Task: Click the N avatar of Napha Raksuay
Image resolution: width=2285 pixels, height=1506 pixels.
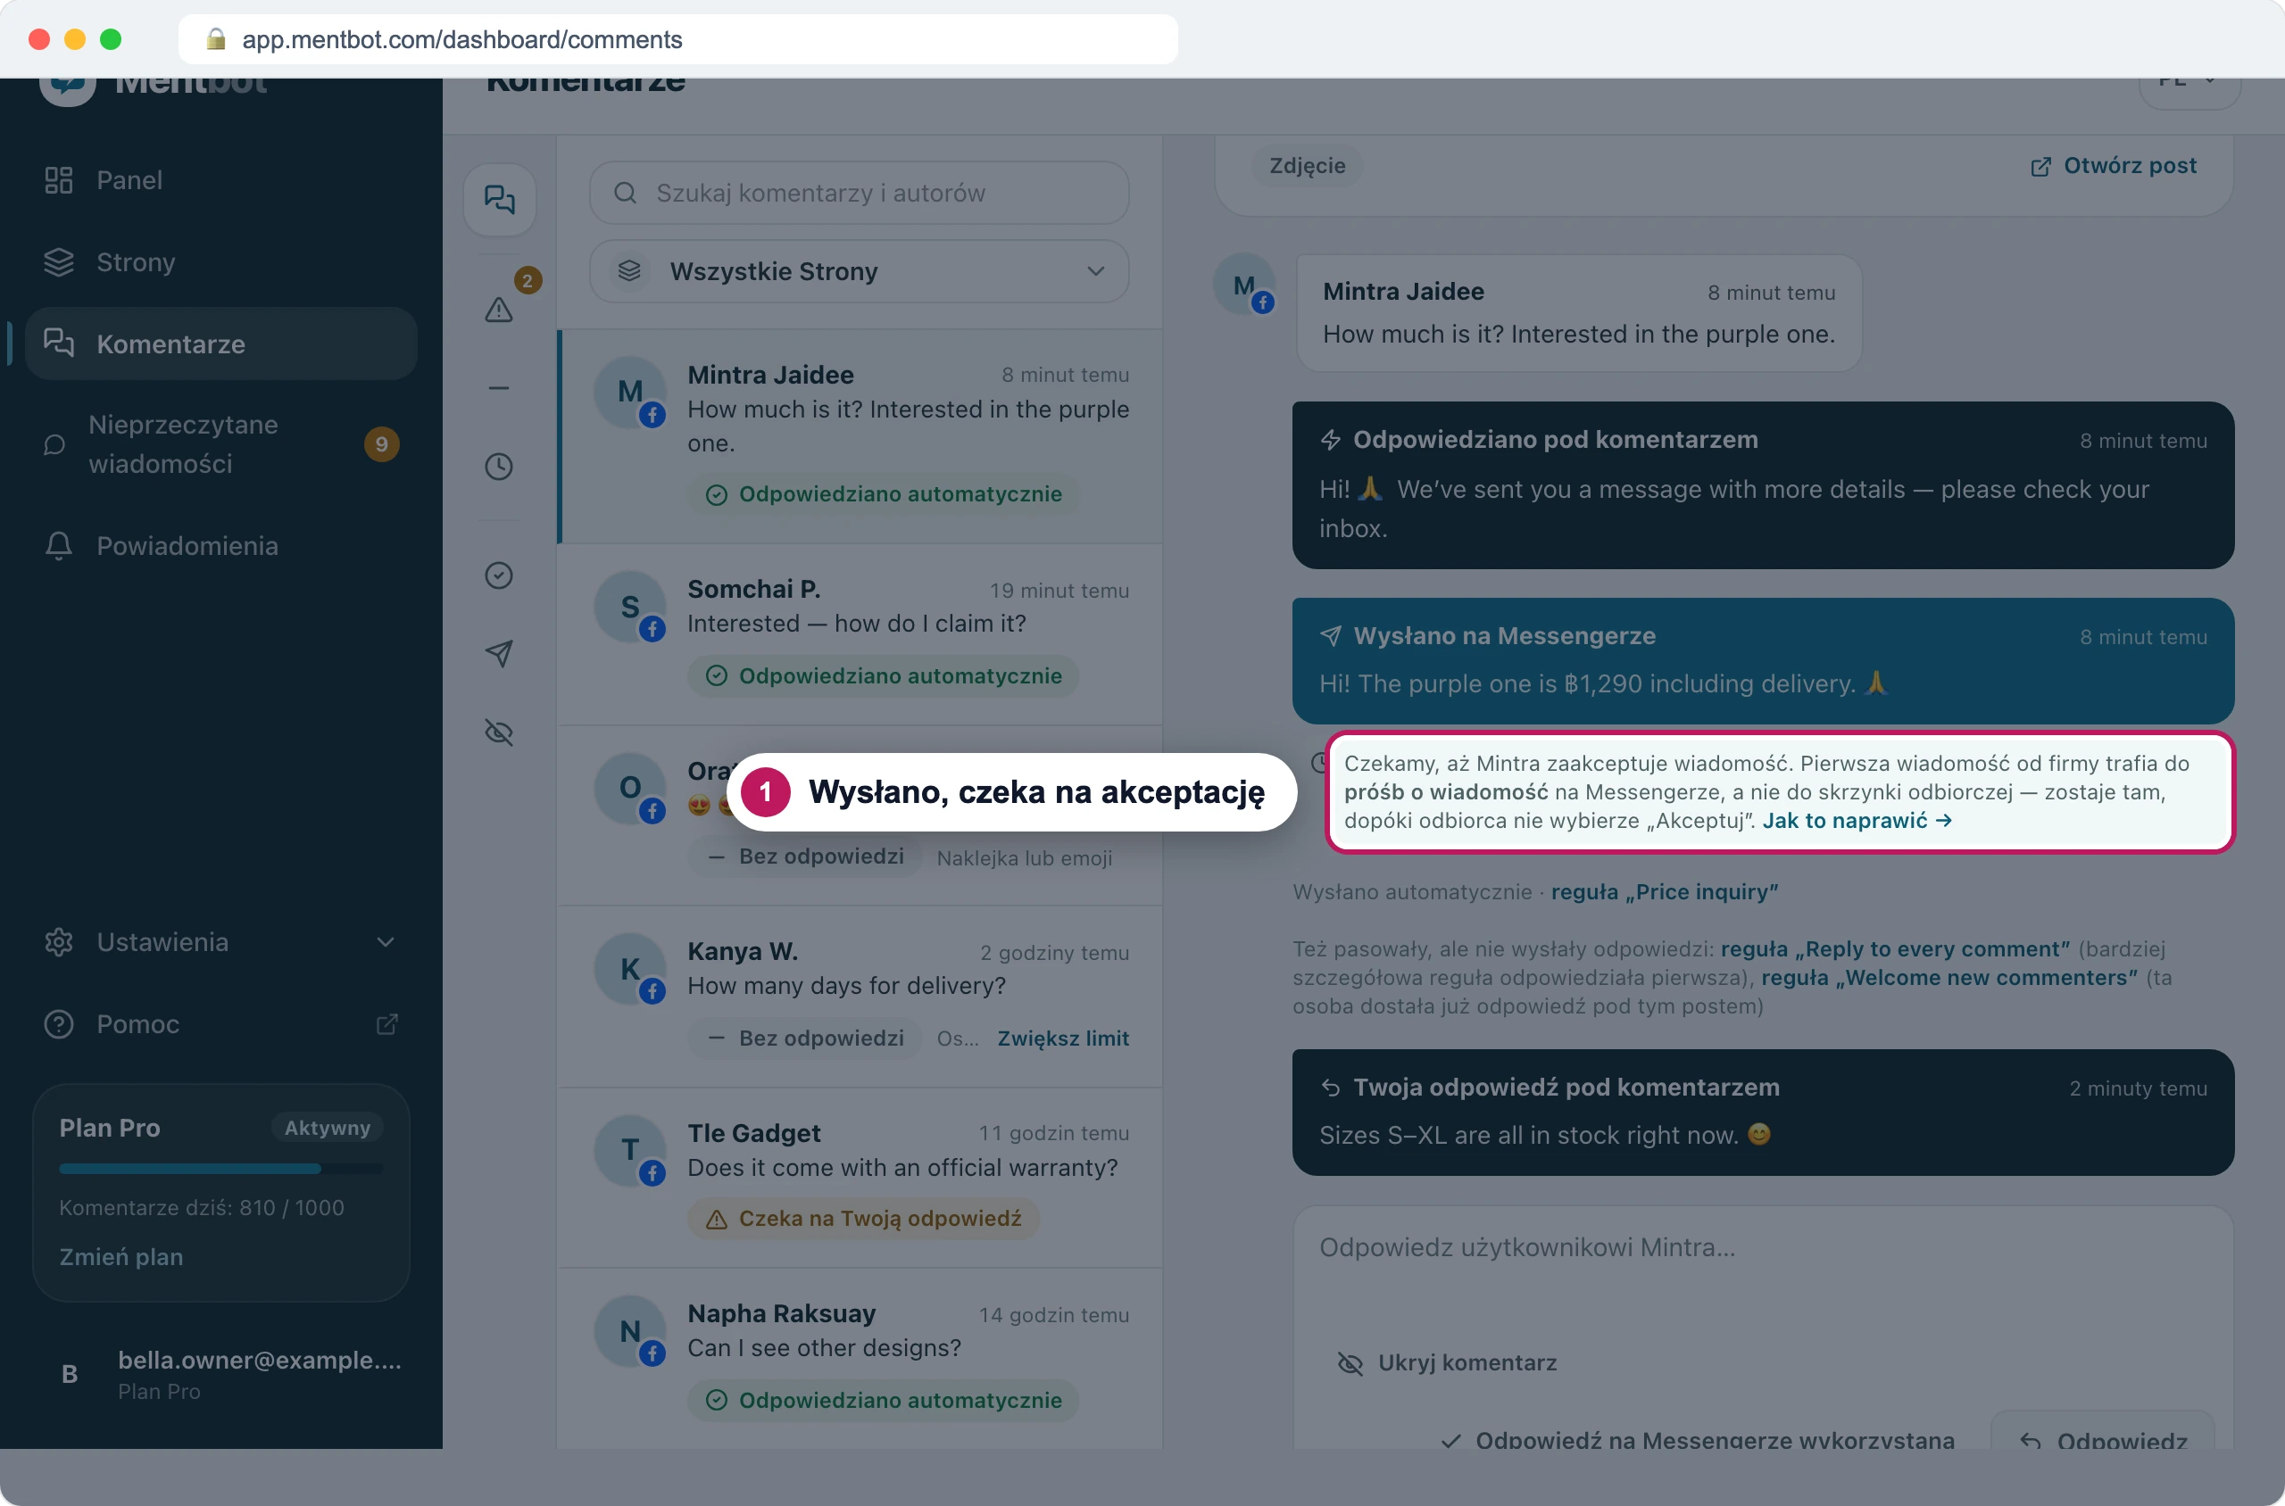Action: pos(629,1332)
